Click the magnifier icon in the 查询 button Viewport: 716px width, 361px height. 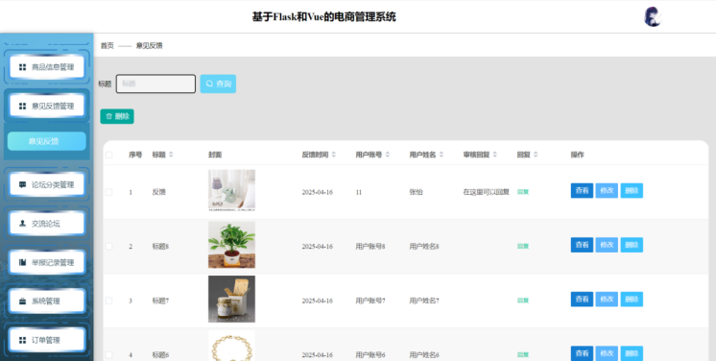[209, 84]
